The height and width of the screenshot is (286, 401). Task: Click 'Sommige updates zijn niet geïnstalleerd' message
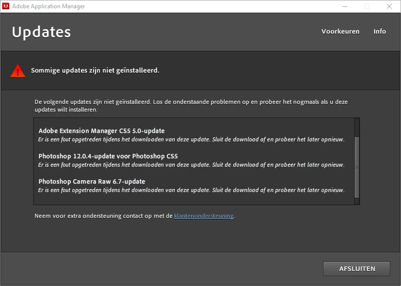(x=95, y=71)
